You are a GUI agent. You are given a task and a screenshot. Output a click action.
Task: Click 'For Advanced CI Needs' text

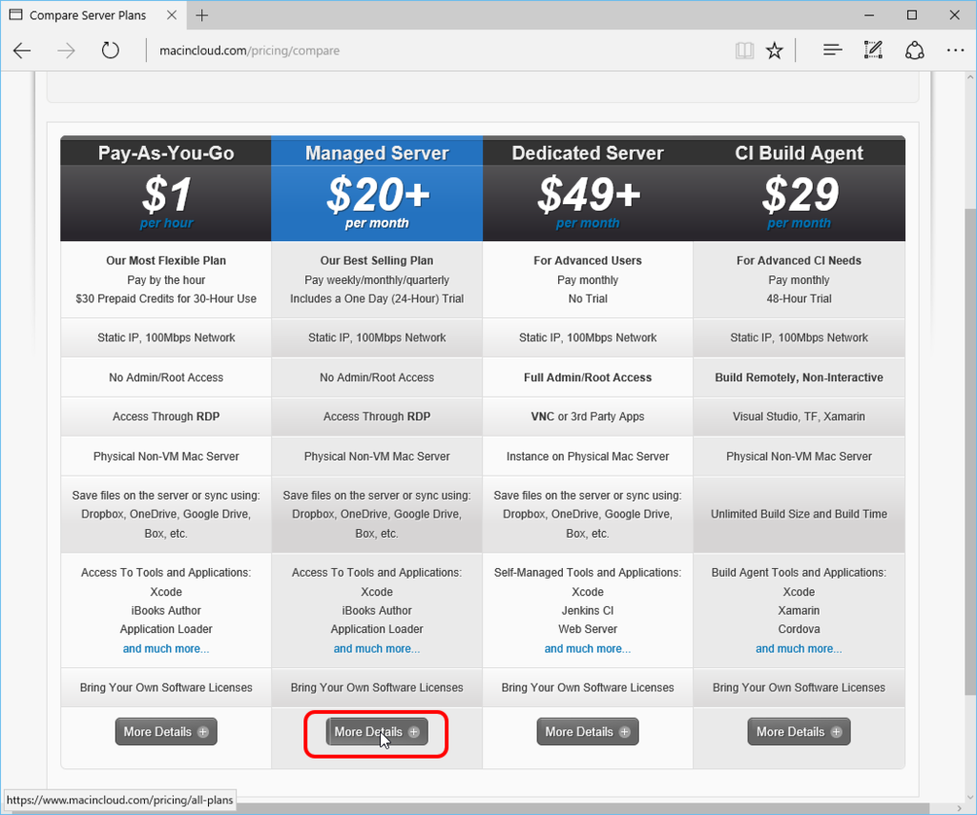click(799, 261)
